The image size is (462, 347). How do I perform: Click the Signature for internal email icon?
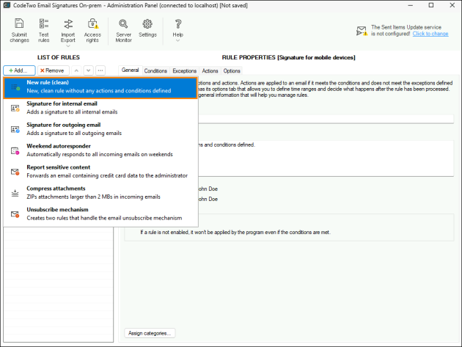[15, 108]
